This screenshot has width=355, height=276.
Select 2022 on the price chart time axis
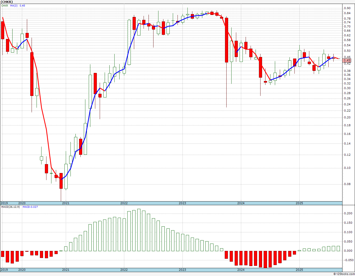tap(124, 203)
